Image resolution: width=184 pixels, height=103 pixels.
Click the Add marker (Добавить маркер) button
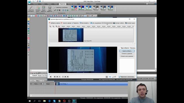pos(55,23)
